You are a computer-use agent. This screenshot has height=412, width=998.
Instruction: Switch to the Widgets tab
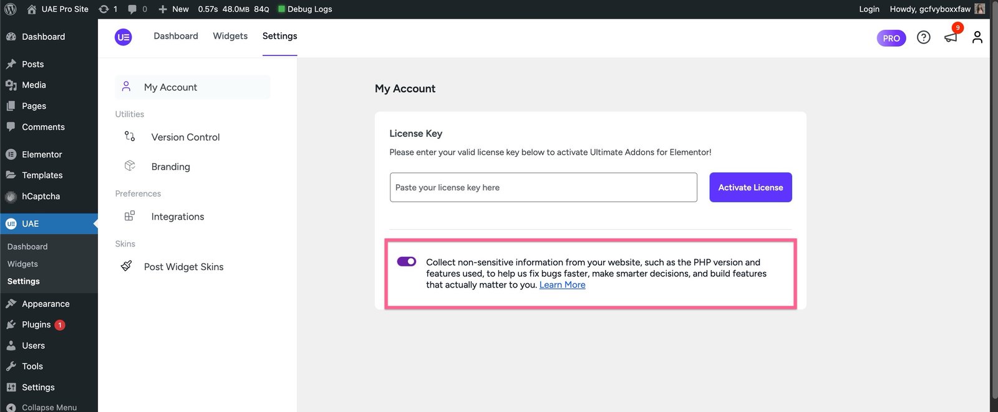tap(230, 36)
